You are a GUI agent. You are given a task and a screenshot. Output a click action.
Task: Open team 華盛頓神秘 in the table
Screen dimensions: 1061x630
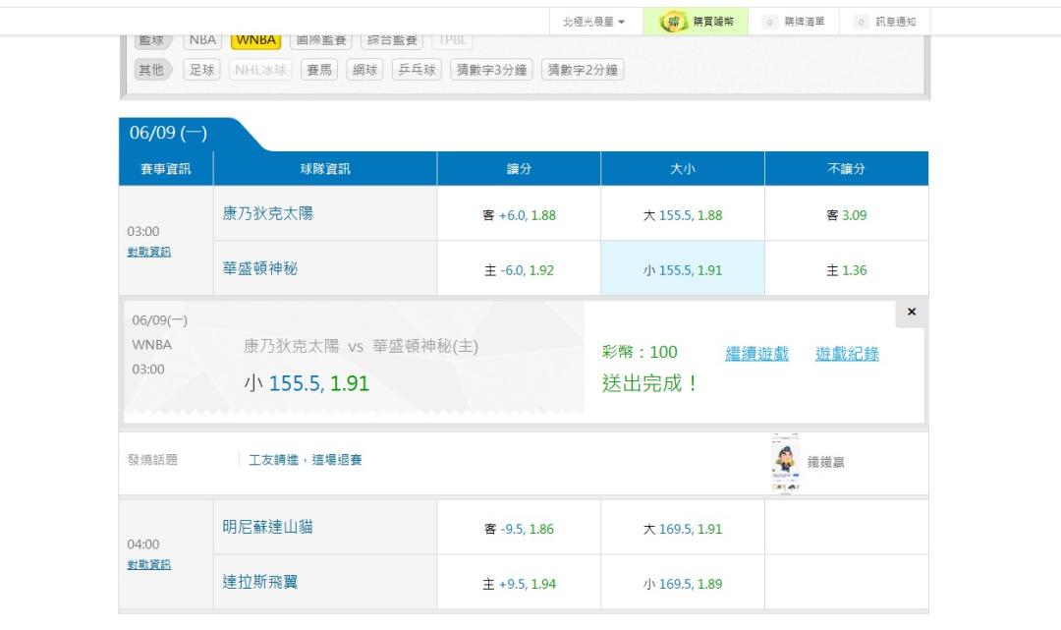coord(260,268)
